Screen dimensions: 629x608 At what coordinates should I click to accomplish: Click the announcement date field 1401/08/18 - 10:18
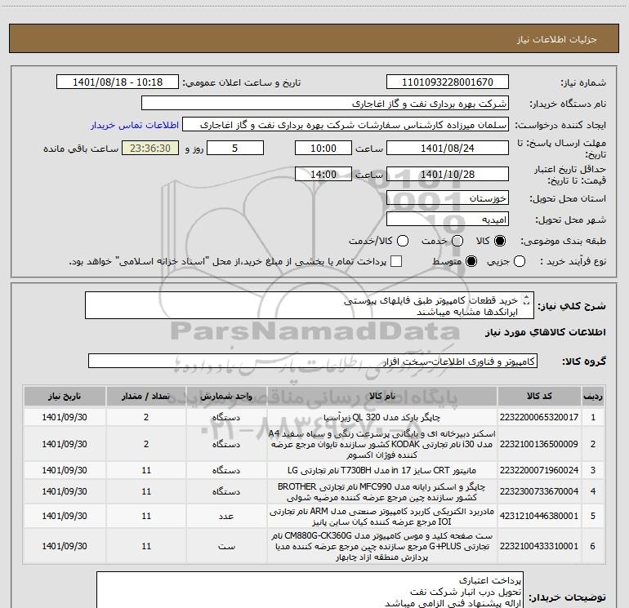tap(118, 82)
